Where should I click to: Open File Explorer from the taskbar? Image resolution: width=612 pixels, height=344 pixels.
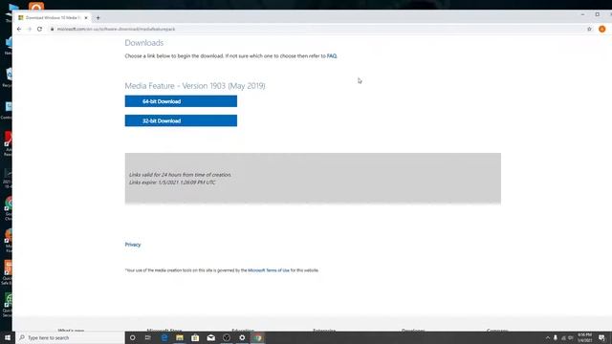pyautogui.click(x=180, y=337)
